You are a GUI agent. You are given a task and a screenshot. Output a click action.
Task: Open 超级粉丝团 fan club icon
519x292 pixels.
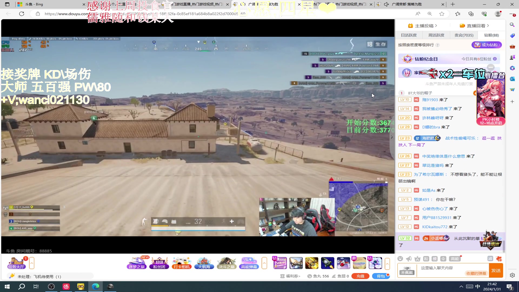pos(159,263)
